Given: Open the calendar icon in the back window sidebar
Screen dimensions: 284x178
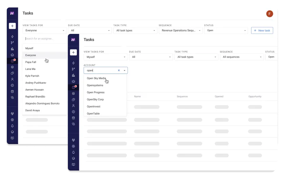Looking at the screenshot, I should pos(12,92).
